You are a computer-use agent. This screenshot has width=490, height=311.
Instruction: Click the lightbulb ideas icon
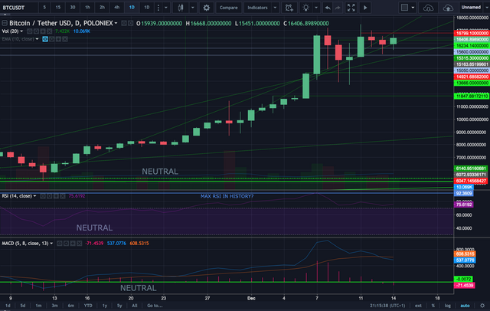(305, 8)
